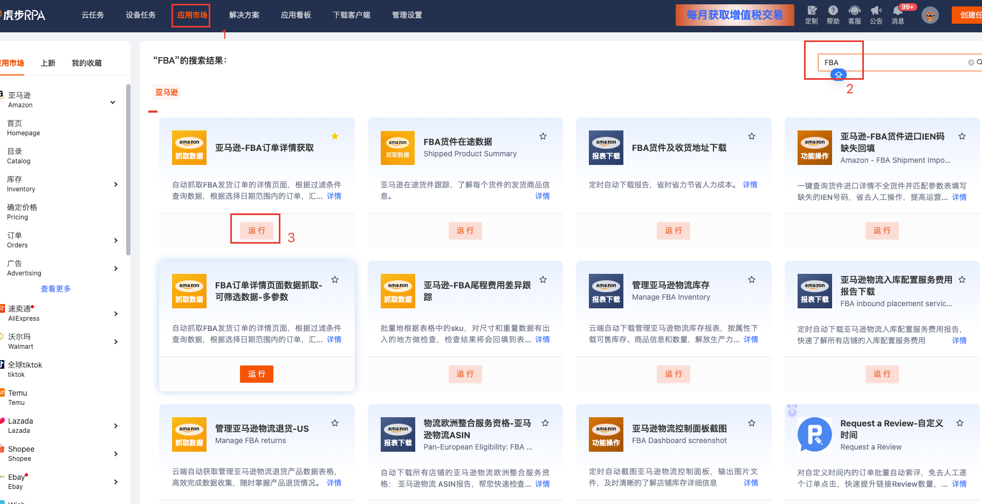Expand the Lazada section
Screen dimensions: 982x504
point(116,426)
